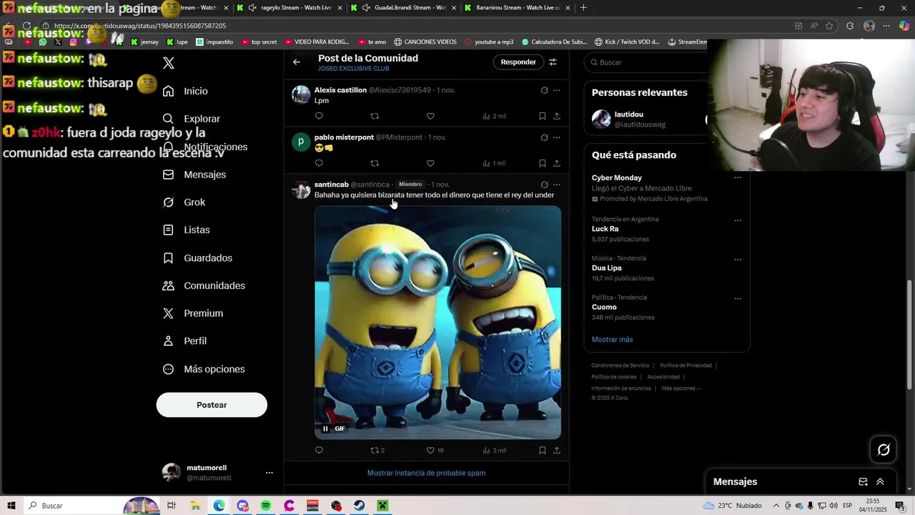Open reply sort filter icon
The width and height of the screenshot is (915, 515).
point(553,62)
